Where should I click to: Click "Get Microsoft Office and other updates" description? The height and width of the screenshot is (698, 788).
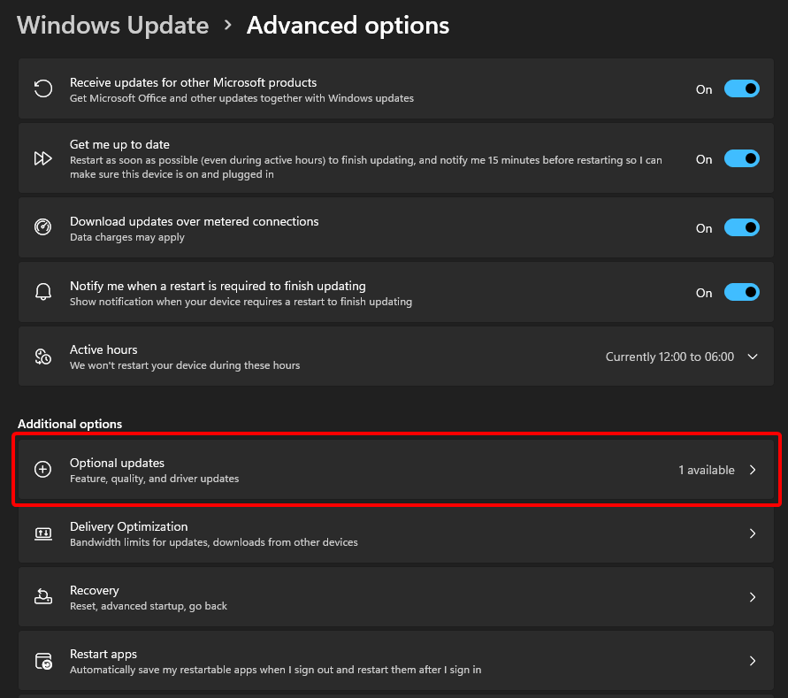tap(241, 98)
